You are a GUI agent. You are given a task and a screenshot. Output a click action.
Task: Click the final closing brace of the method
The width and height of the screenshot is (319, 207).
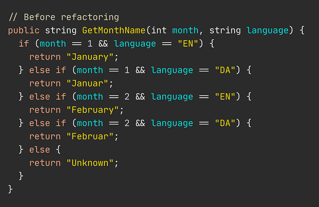click(x=10, y=189)
